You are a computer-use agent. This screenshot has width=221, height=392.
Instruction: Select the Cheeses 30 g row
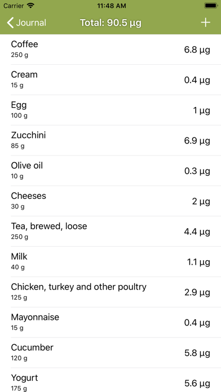pos(111,201)
